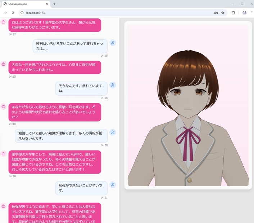
Task: Bookmark this page with the star icon
Action: 223,13
